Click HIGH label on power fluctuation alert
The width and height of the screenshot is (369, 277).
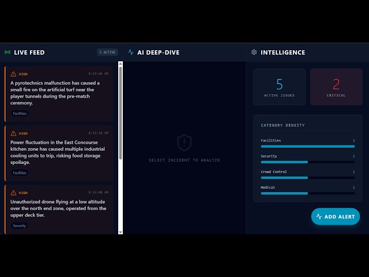click(23, 133)
